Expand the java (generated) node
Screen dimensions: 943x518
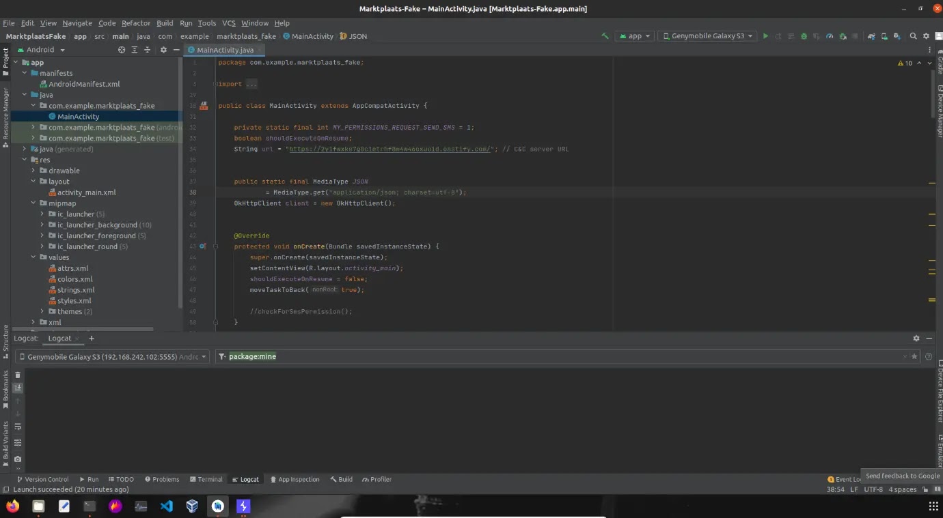pos(25,149)
